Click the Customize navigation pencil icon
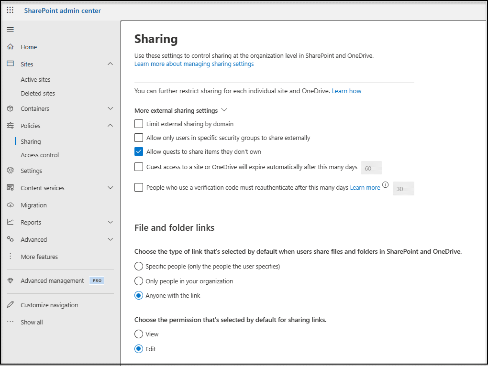Viewport: 488px width, 366px height. point(10,304)
